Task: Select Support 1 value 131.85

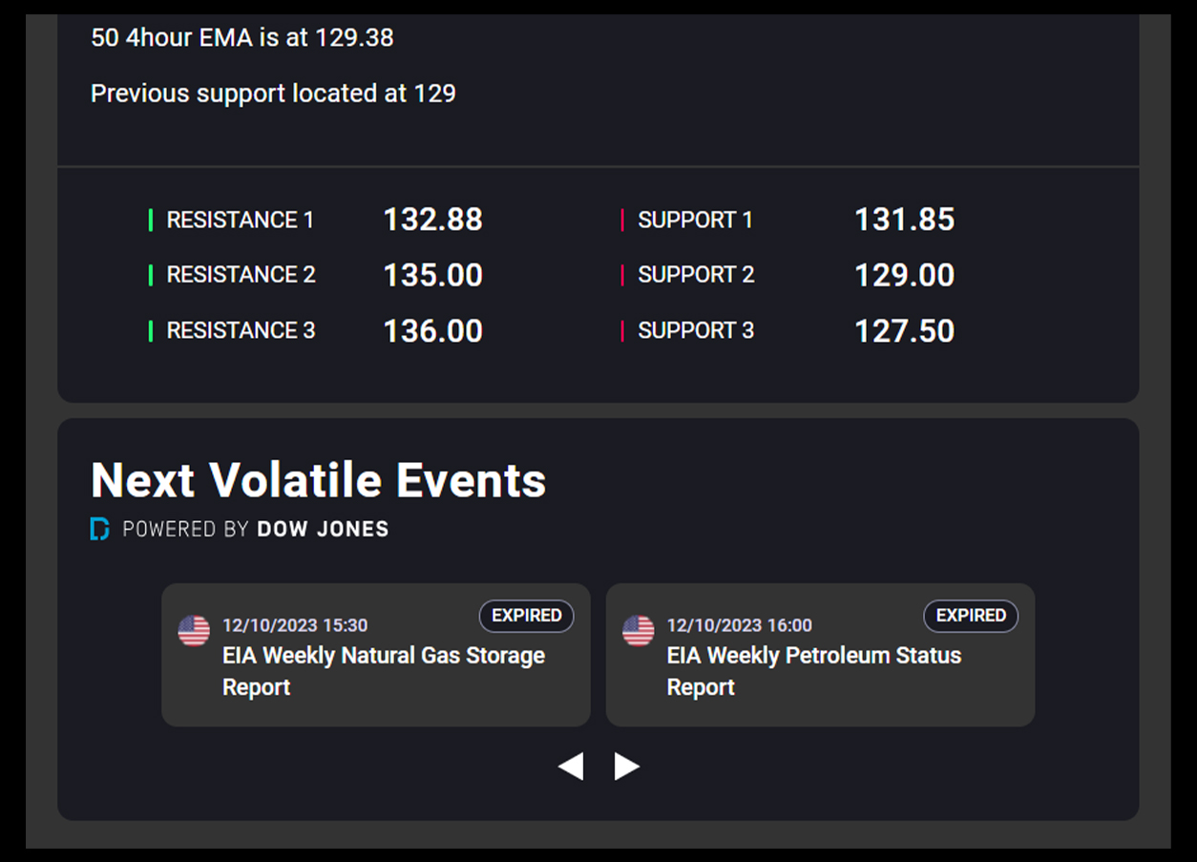Action: pyautogui.click(x=904, y=220)
